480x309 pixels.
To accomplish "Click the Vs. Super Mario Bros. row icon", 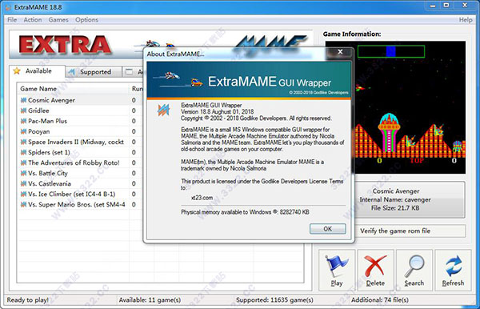I will click(23, 204).
